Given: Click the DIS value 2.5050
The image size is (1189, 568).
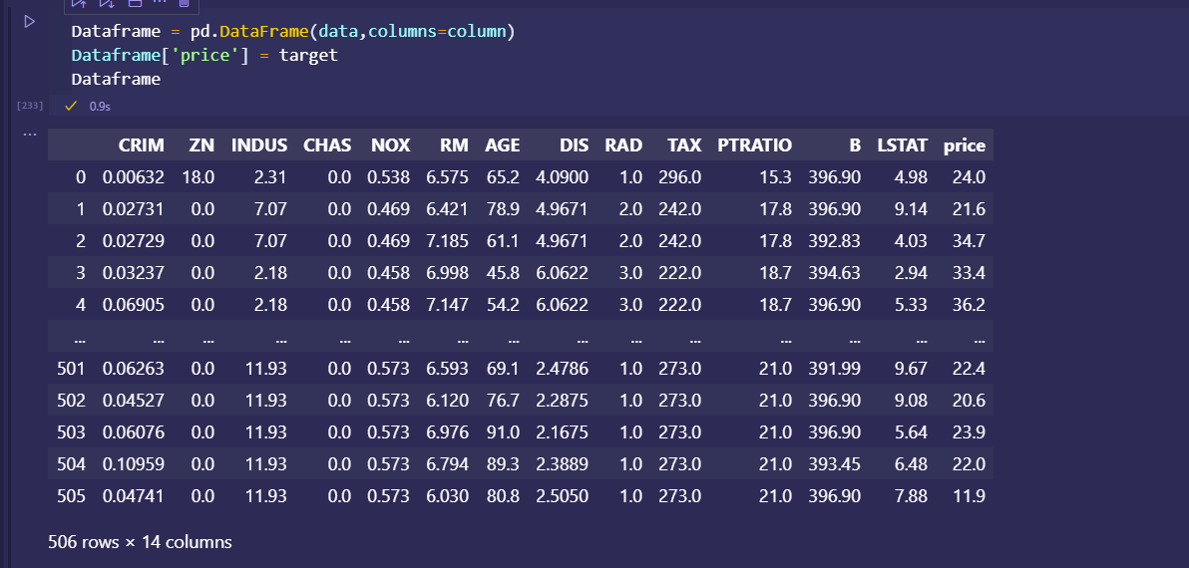Looking at the screenshot, I should (562, 495).
